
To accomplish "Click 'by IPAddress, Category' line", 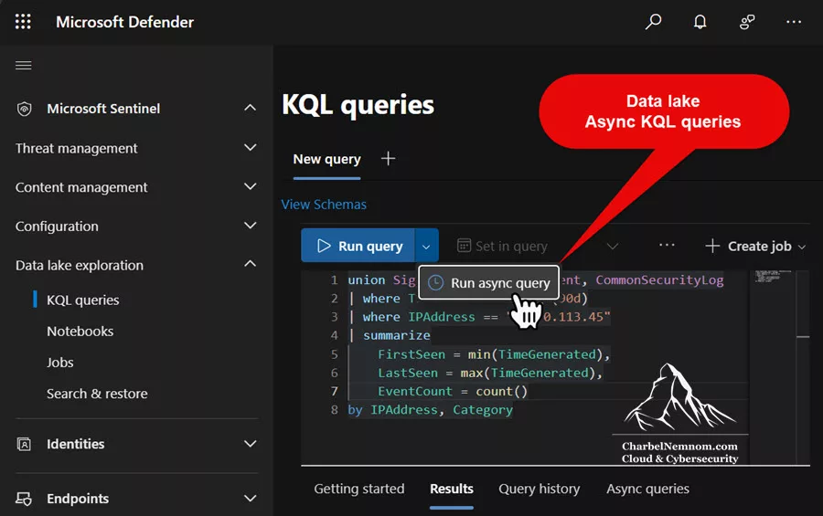I will tap(430, 409).
